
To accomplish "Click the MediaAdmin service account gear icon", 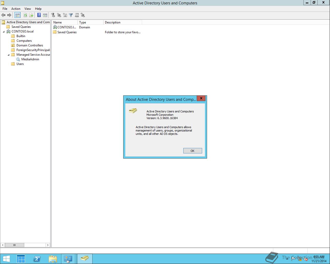I will click(18, 59).
